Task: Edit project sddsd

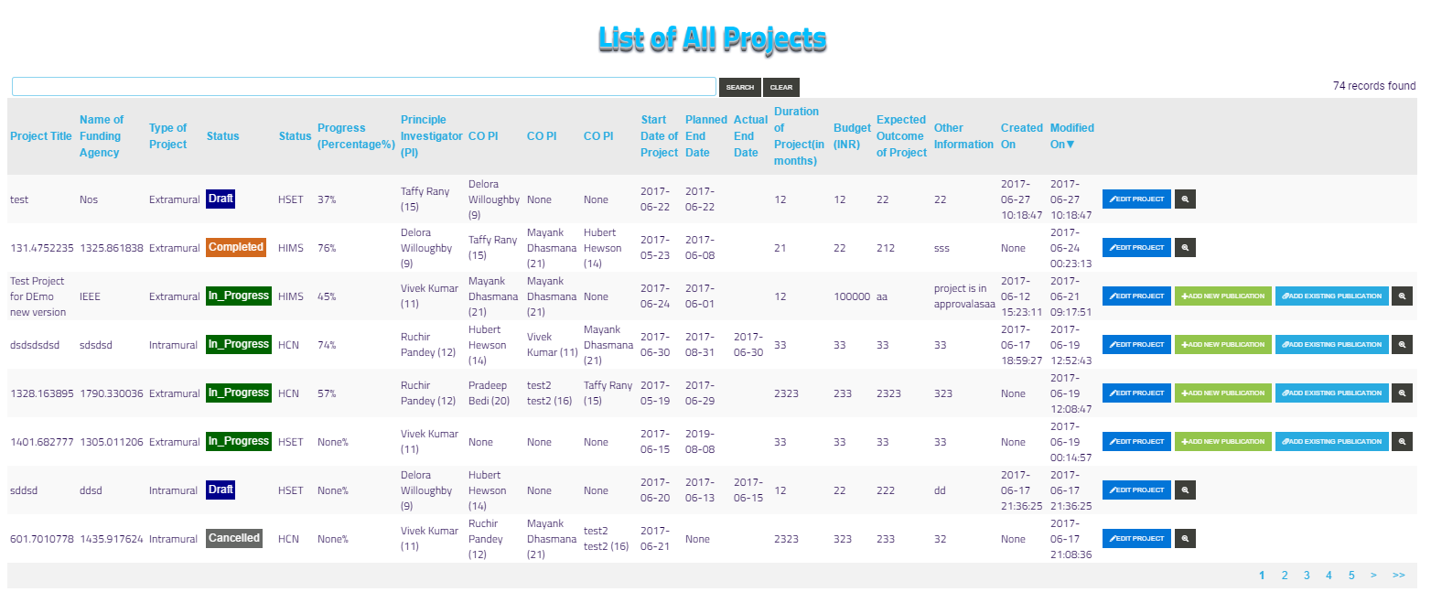Action: (x=1136, y=490)
